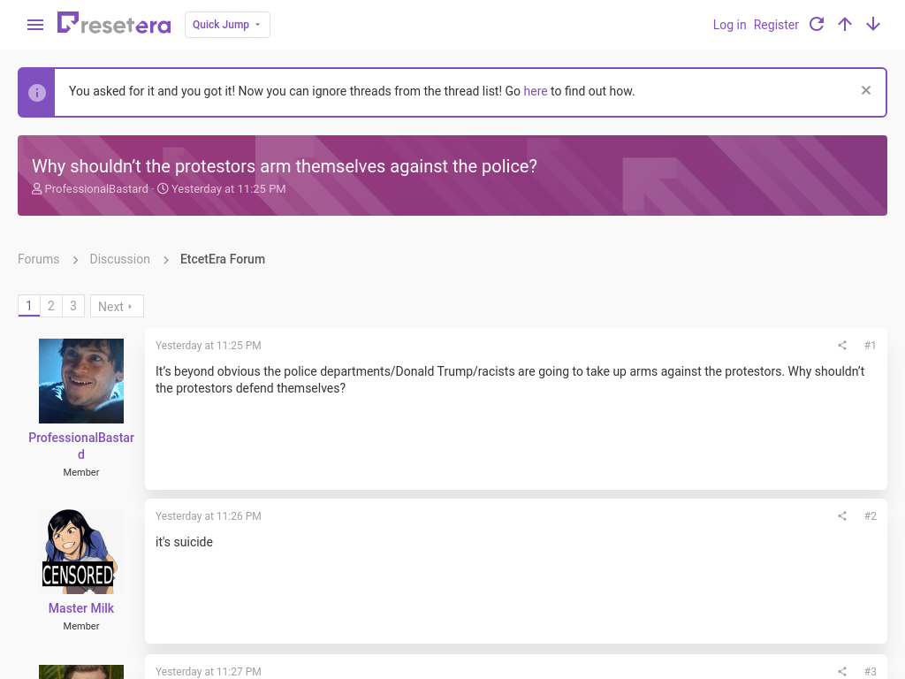The width and height of the screenshot is (905, 679).
Task: Open page 2 of the thread
Action: pos(50,306)
